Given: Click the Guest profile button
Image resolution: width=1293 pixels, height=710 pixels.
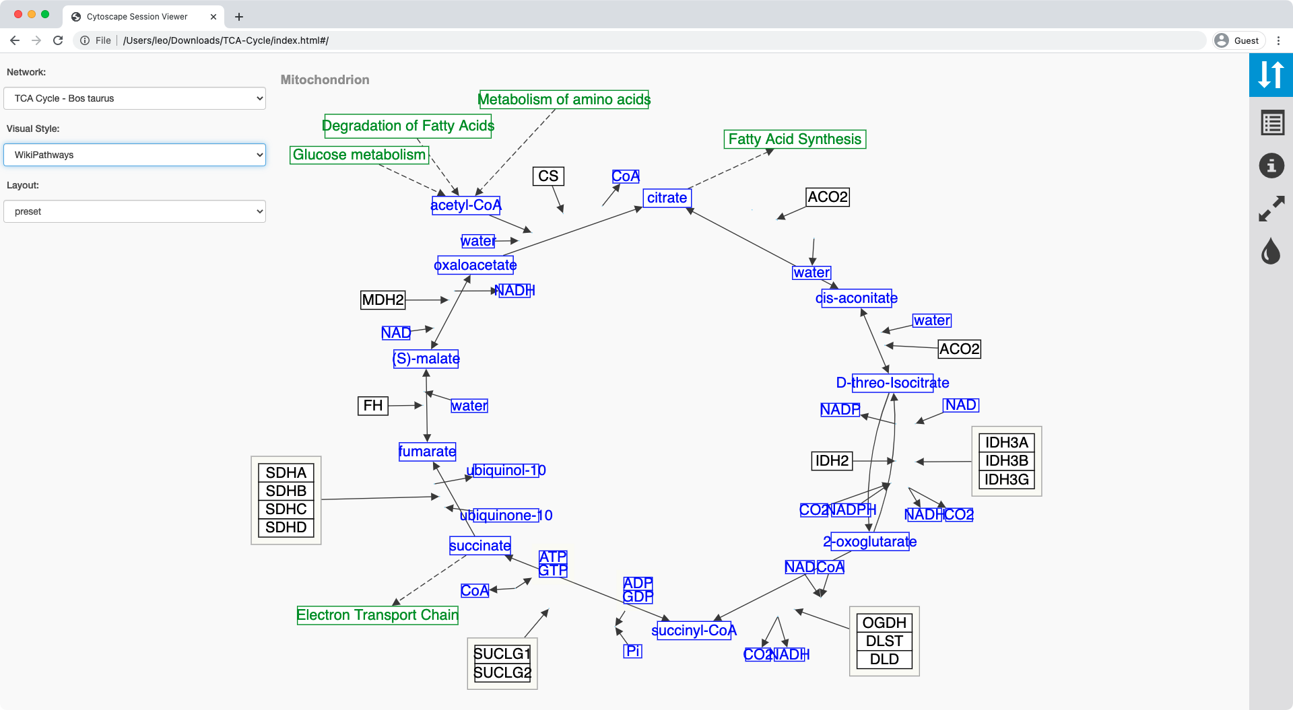Looking at the screenshot, I should (x=1238, y=40).
